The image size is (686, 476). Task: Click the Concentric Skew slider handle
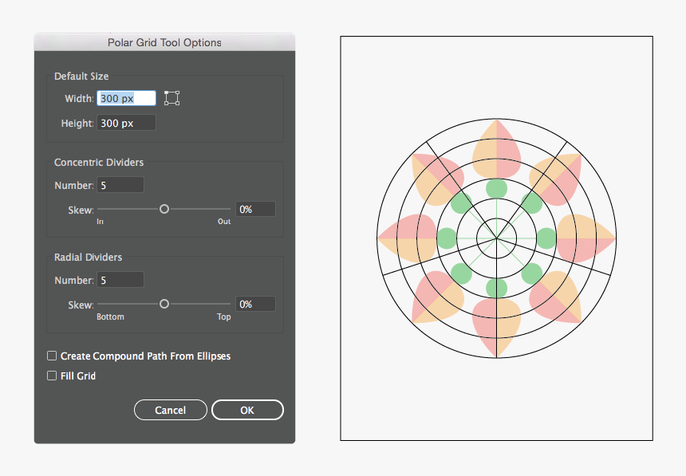(164, 209)
